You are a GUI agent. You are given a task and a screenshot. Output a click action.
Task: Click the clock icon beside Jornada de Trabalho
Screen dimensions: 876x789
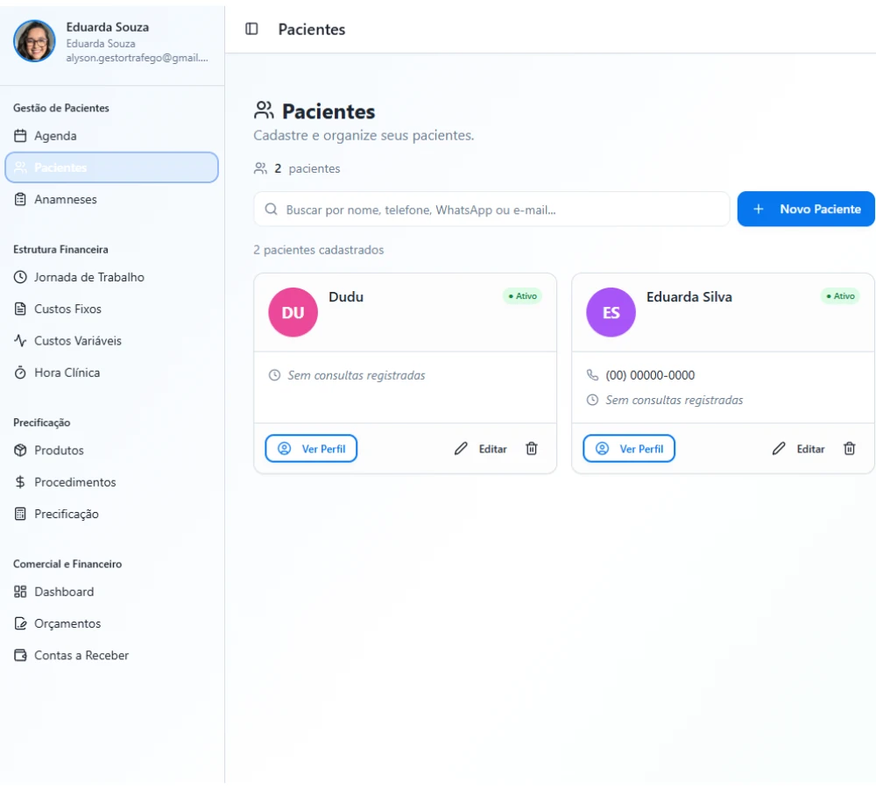coord(20,277)
